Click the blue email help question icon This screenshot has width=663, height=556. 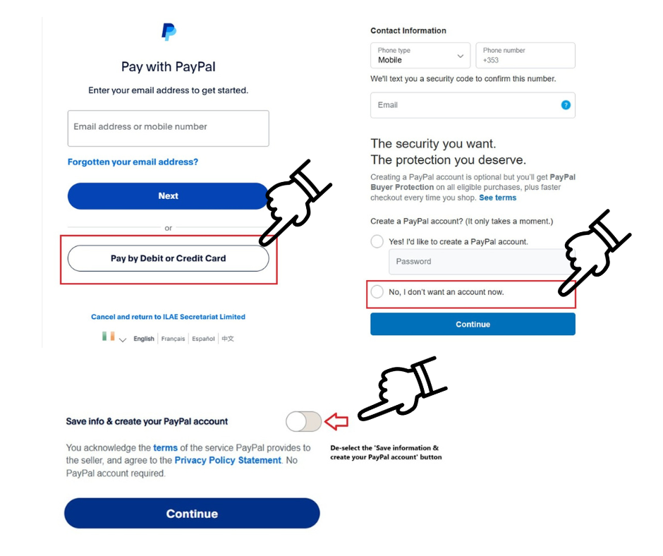(565, 105)
